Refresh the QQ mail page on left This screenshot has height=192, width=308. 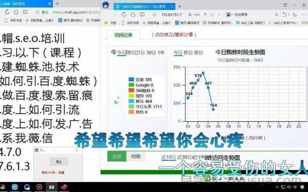7,12
